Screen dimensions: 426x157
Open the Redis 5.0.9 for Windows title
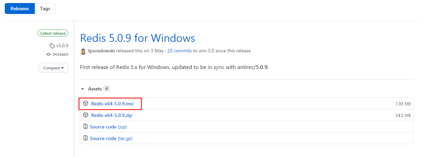[x=137, y=38]
